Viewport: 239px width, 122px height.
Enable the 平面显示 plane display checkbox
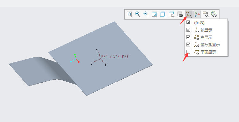point(188,52)
